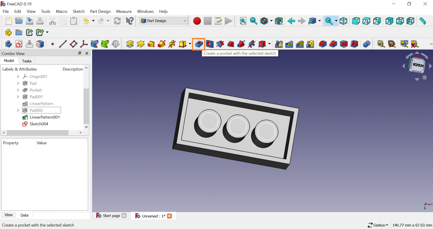Close the Unnamed document tab
Screen dimensions: 433x229
tap(169, 216)
